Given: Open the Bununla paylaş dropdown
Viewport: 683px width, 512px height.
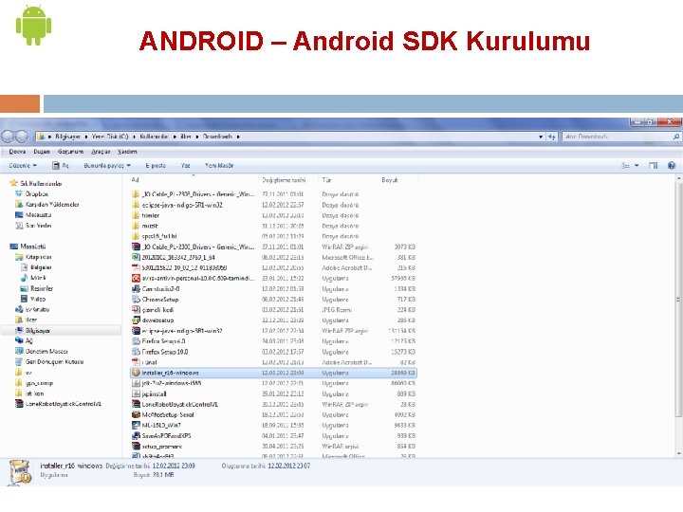Looking at the screenshot, I should pos(107,165).
